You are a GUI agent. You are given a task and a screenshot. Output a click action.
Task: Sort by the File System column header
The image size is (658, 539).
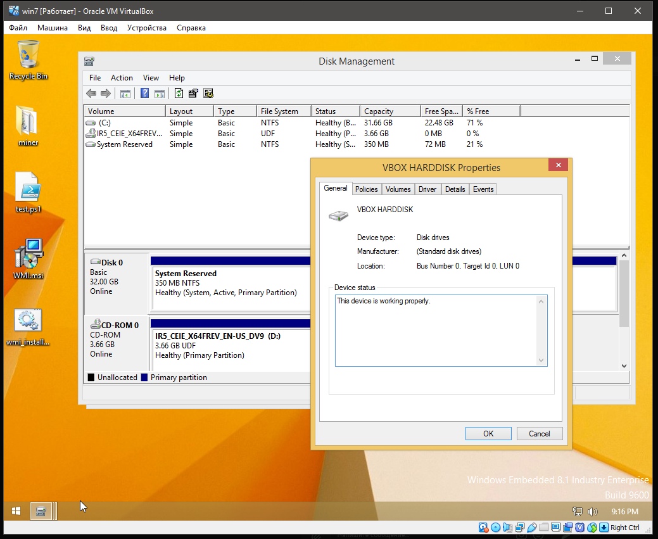pos(284,111)
